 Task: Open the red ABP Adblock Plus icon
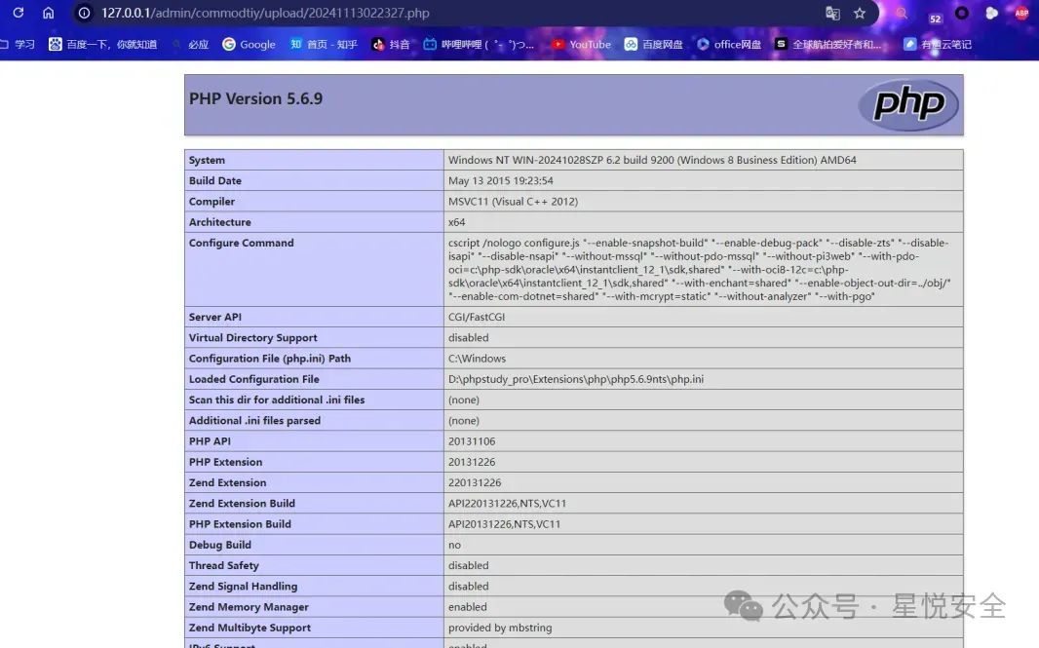tap(1021, 13)
